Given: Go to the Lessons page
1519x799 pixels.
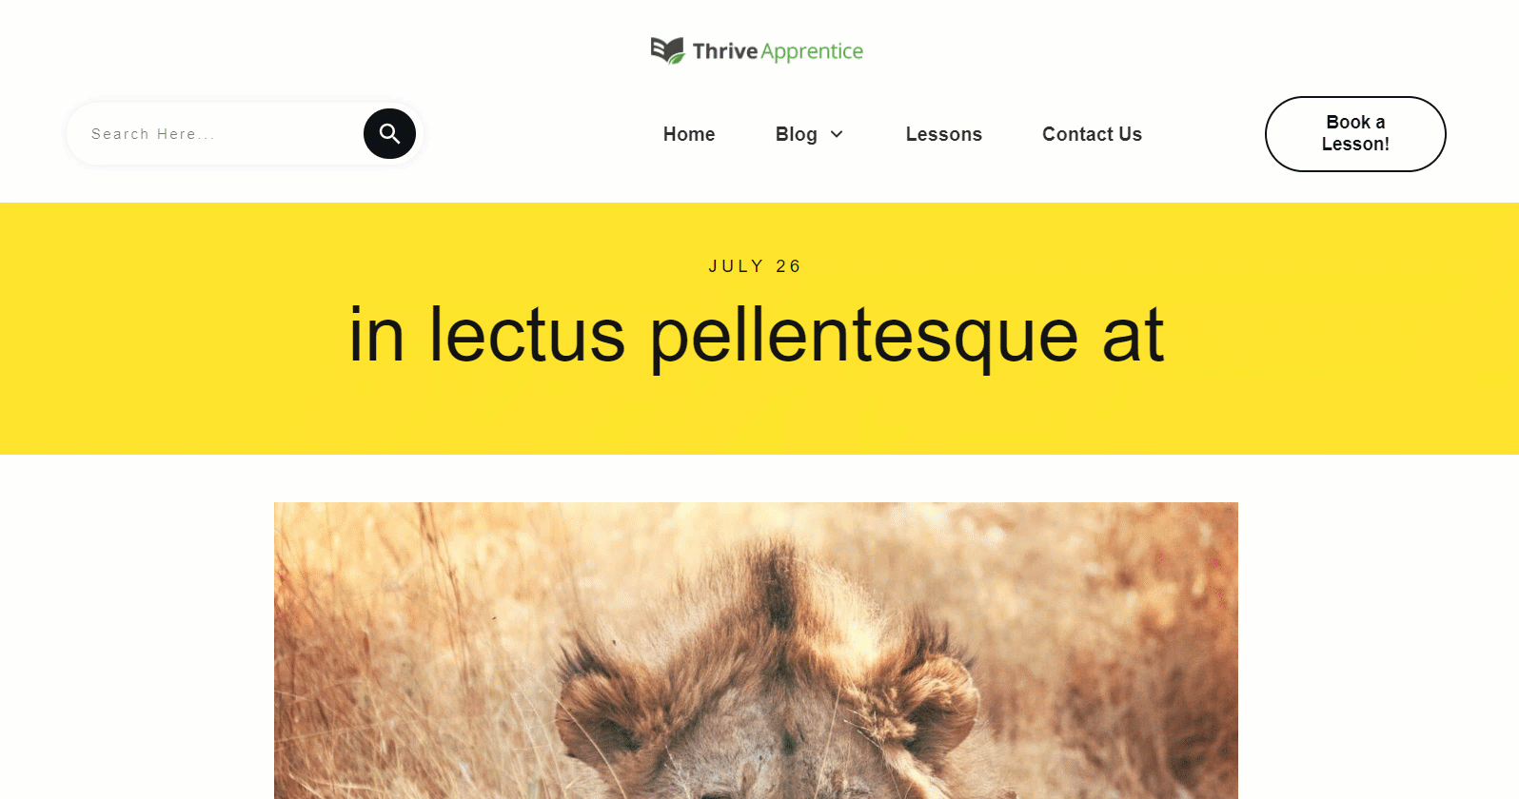Looking at the screenshot, I should click(x=943, y=134).
